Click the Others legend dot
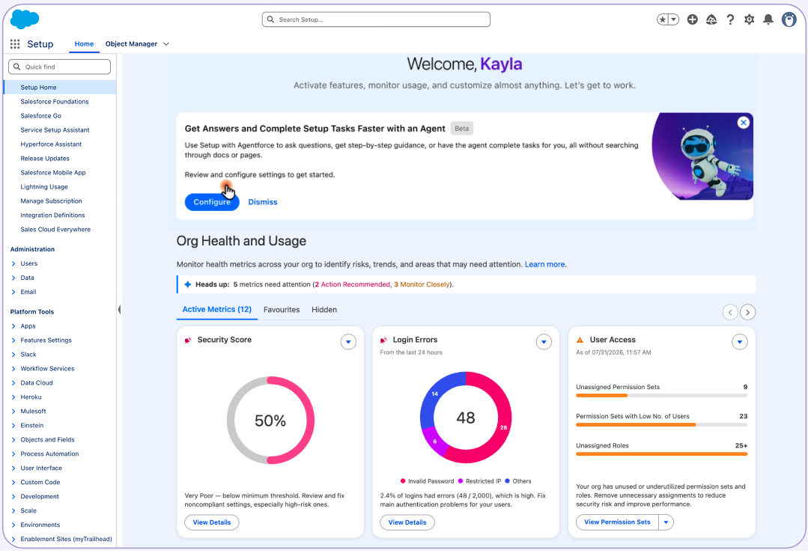The height and width of the screenshot is (559, 808). (x=508, y=481)
